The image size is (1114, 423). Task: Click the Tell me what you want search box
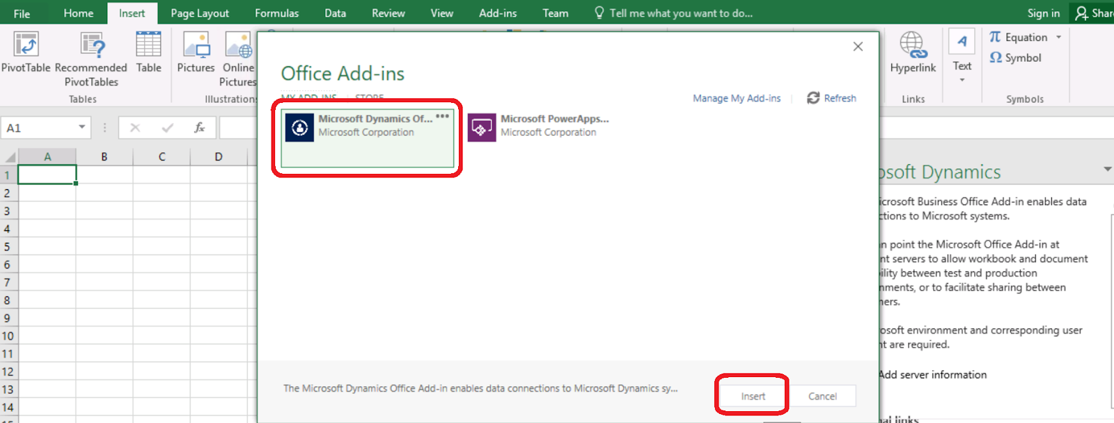click(x=673, y=13)
